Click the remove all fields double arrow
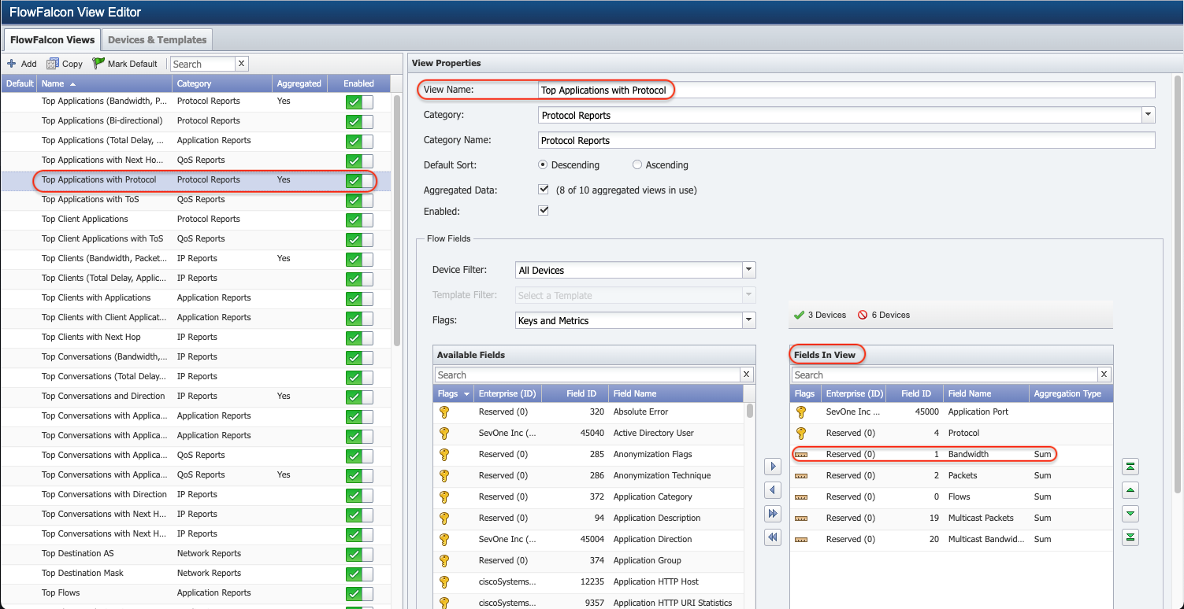1184x609 pixels. 773,537
